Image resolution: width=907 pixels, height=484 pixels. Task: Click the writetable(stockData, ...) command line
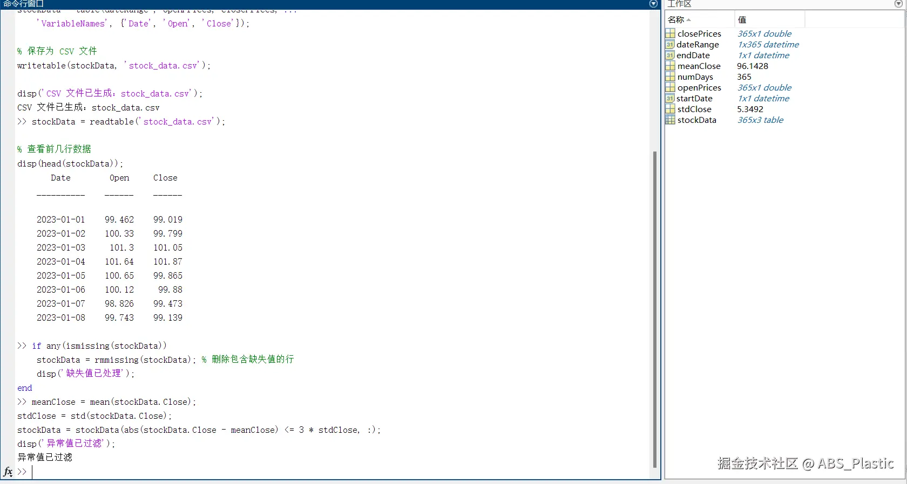point(114,65)
